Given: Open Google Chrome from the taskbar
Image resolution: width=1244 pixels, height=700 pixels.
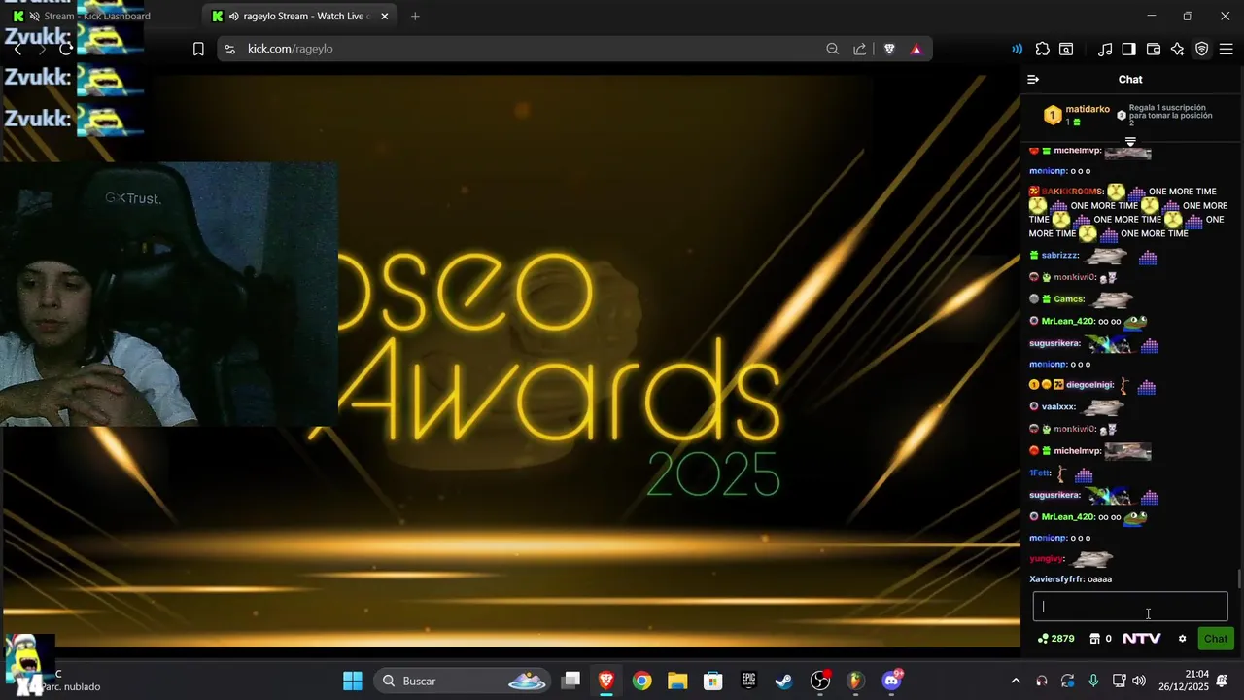Looking at the screenshot, I should 641,681.
